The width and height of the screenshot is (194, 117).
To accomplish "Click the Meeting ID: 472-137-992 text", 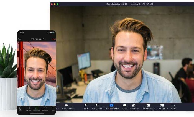I will [x=142, y=4].
